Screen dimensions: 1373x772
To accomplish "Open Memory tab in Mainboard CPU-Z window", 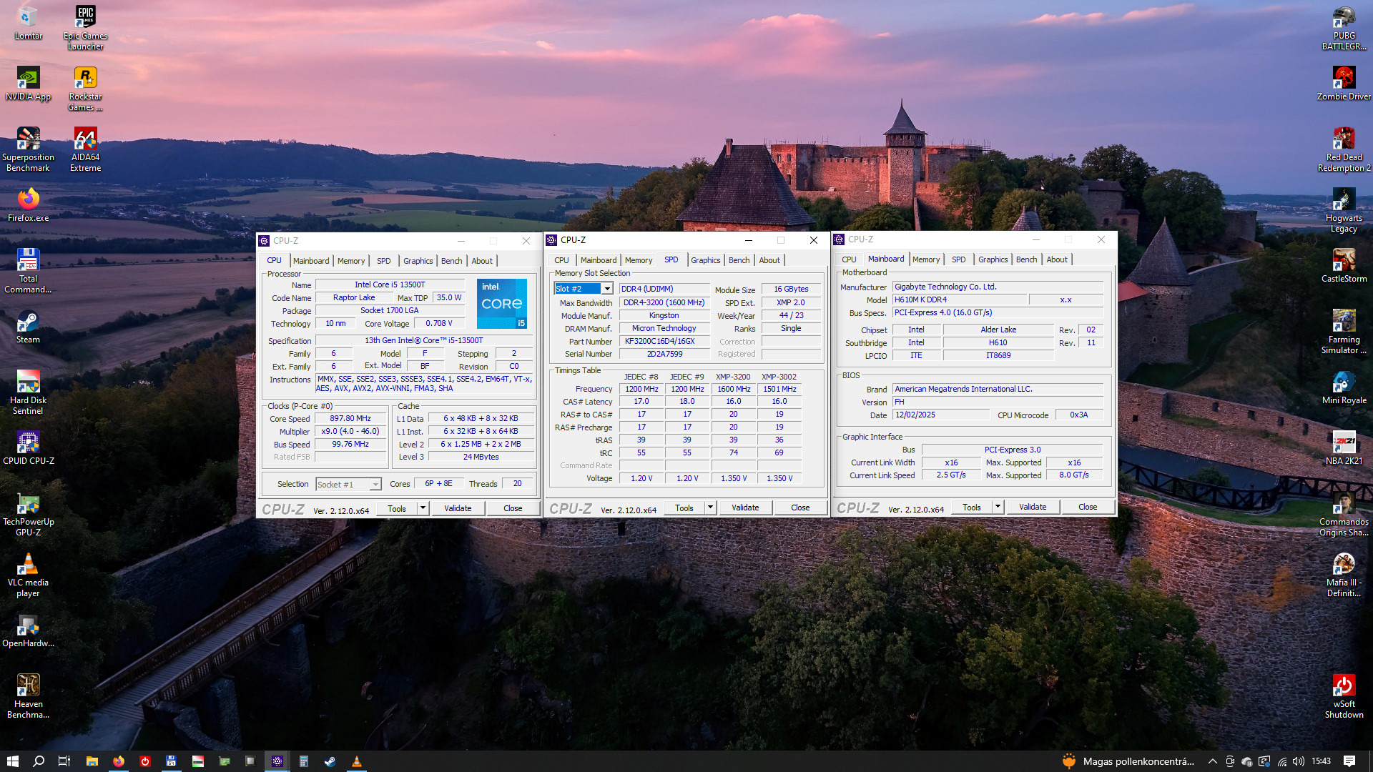I will click(x=925, y=259).
